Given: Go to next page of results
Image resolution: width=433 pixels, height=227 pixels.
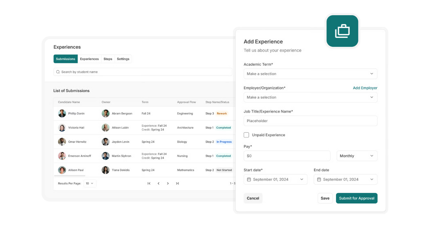Looking at the screenshot, I should pyautogui.click(x=168, y=184).
